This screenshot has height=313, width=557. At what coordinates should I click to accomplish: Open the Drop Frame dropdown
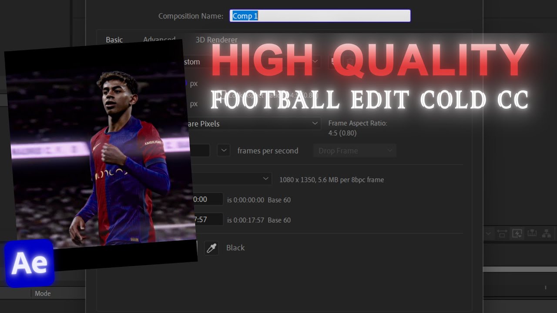(355, 150)
